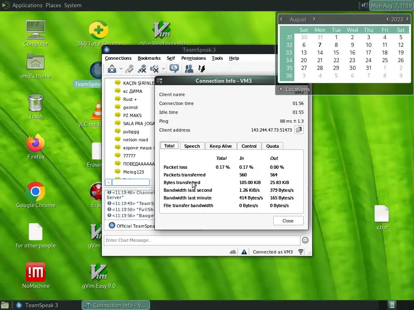This screenshot has height=310, width=414.
Task: Select the nelson road channel
Action: 135,140
